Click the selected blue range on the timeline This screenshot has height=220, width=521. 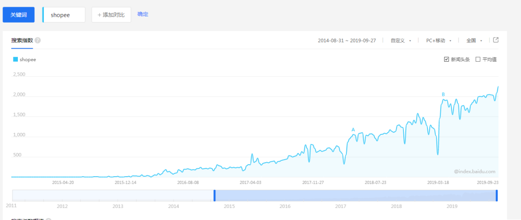356,195
